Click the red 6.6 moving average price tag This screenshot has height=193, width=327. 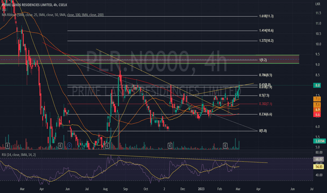(x=317, y=114)
